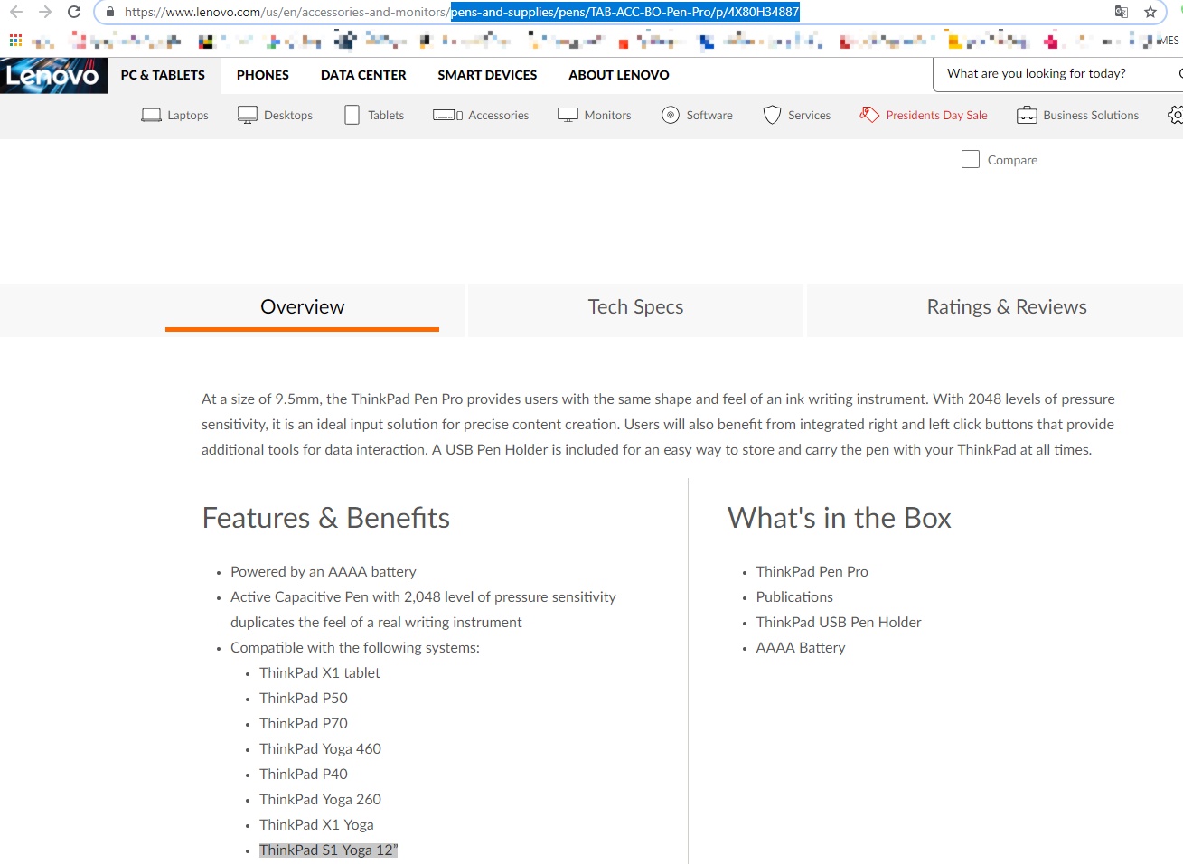Screen dimensions: 1183x864
Task: Click the Desktops monitor icon
Action: pos(248,115)
